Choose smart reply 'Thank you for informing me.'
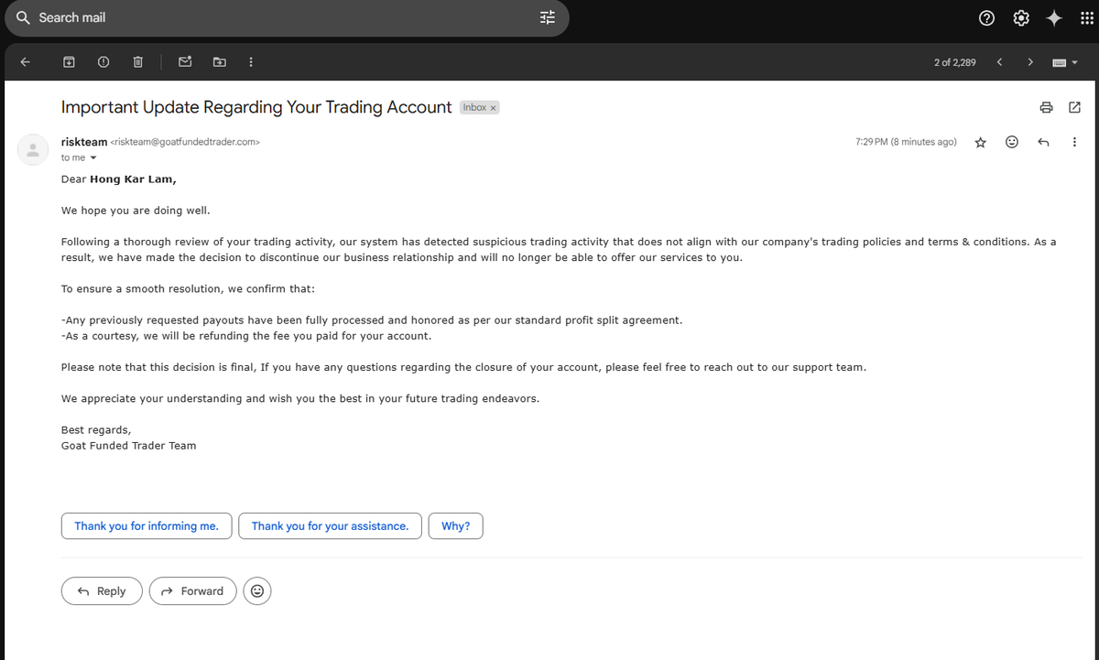 coord(147,525)
